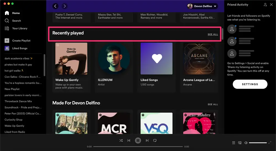Open 'pirates but make it gay' playlist
This screenshot has height=151, width=276.
click(18, 64)
